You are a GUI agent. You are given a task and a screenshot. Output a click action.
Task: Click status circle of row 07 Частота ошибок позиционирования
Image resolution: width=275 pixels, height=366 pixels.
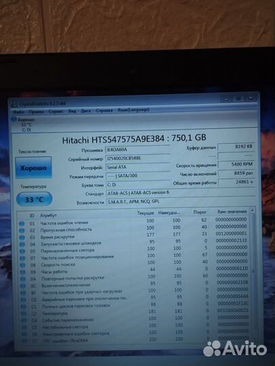[x=22, y=258]
